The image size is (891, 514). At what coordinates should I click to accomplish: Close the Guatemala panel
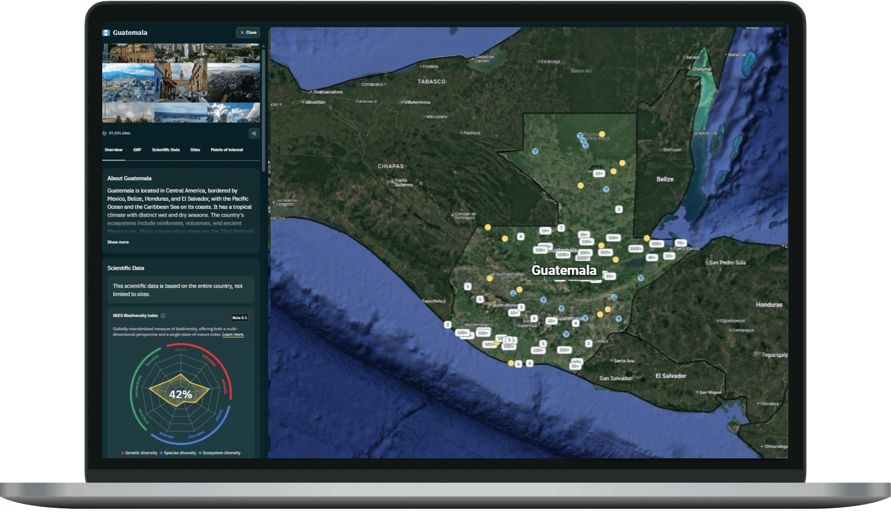(x=248, y=33)
